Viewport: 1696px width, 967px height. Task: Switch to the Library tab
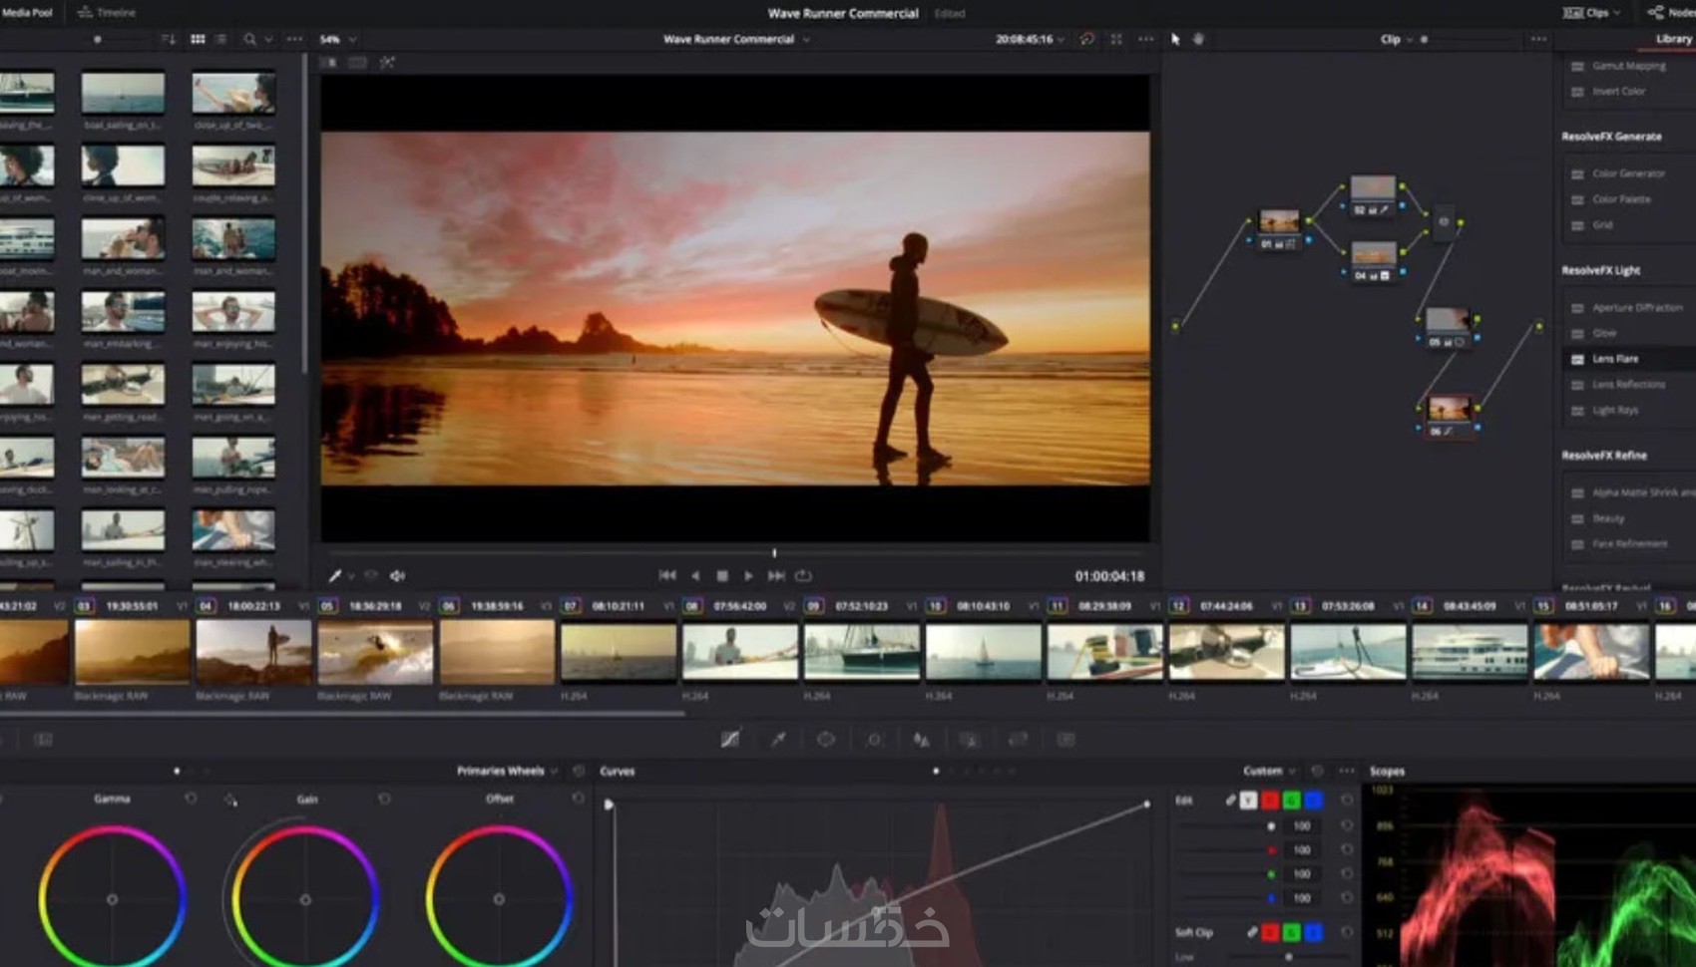pos(1673,39)
